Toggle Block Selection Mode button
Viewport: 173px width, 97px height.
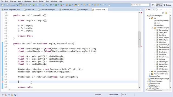click(24, 5)
